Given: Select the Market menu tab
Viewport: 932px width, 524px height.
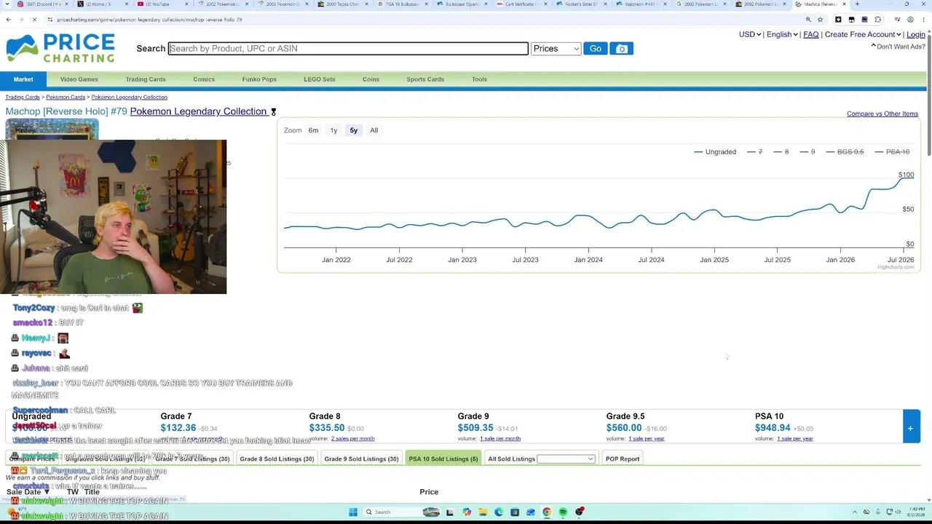Looking at the screenshot, I should 23,79.
